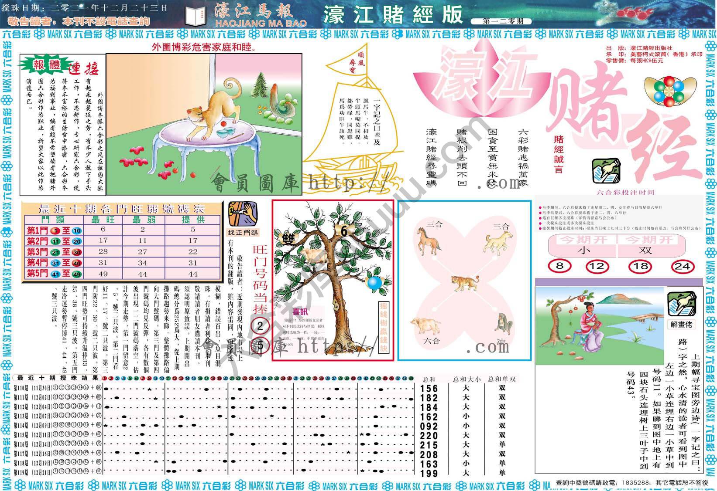The height and width of the screenshot is (491, 717).
Task: Click the hand icon above 解畫佬
Action: pos(682,304)
